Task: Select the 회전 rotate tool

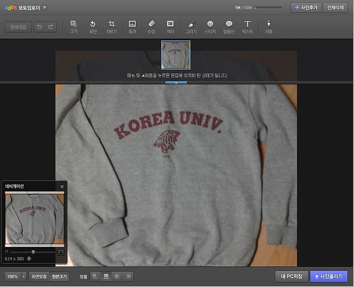Action: pos(93,27)
